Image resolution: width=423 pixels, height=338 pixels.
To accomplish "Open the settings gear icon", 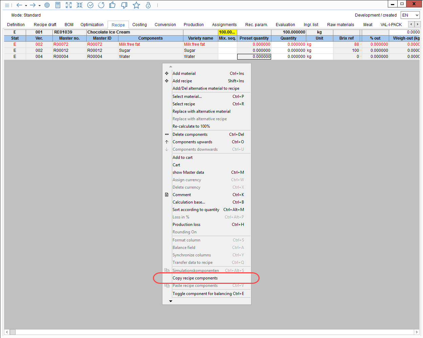I will click(47, 5).
